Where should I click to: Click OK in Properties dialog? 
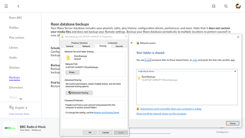coord(90,133)
